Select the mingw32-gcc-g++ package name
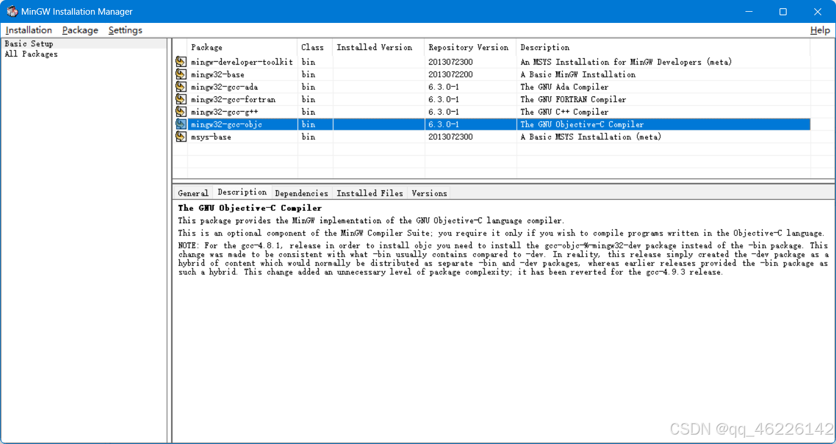 pos(225,112)
